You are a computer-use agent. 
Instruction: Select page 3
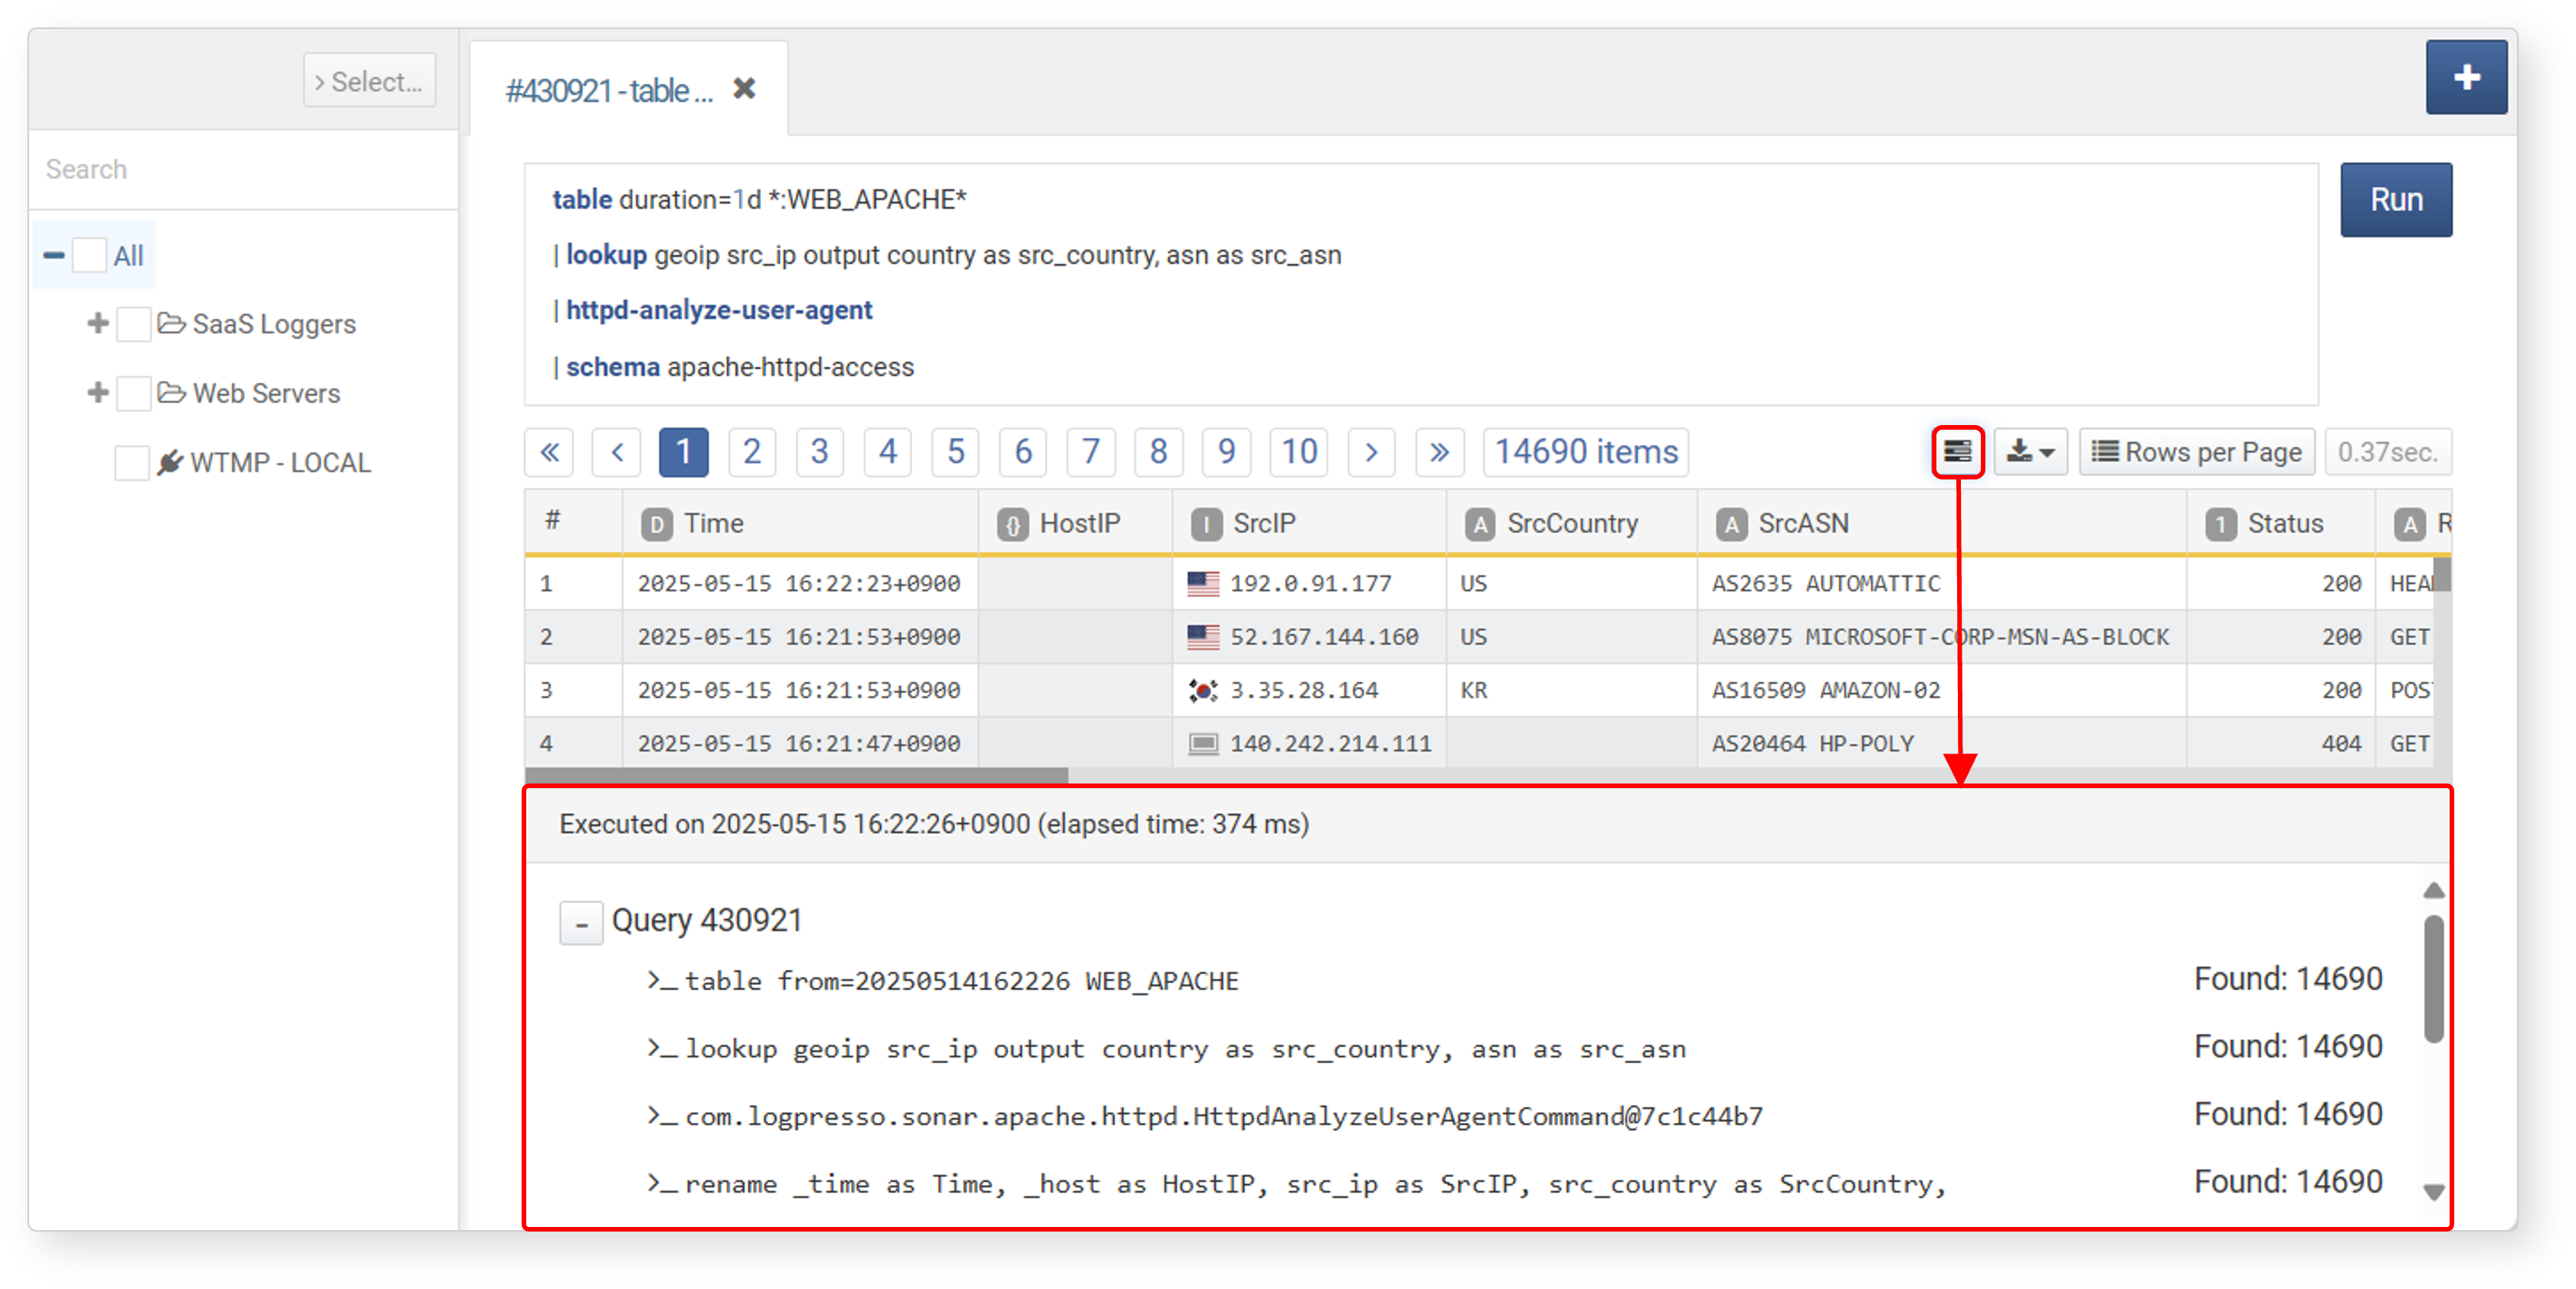pos(819,452)
